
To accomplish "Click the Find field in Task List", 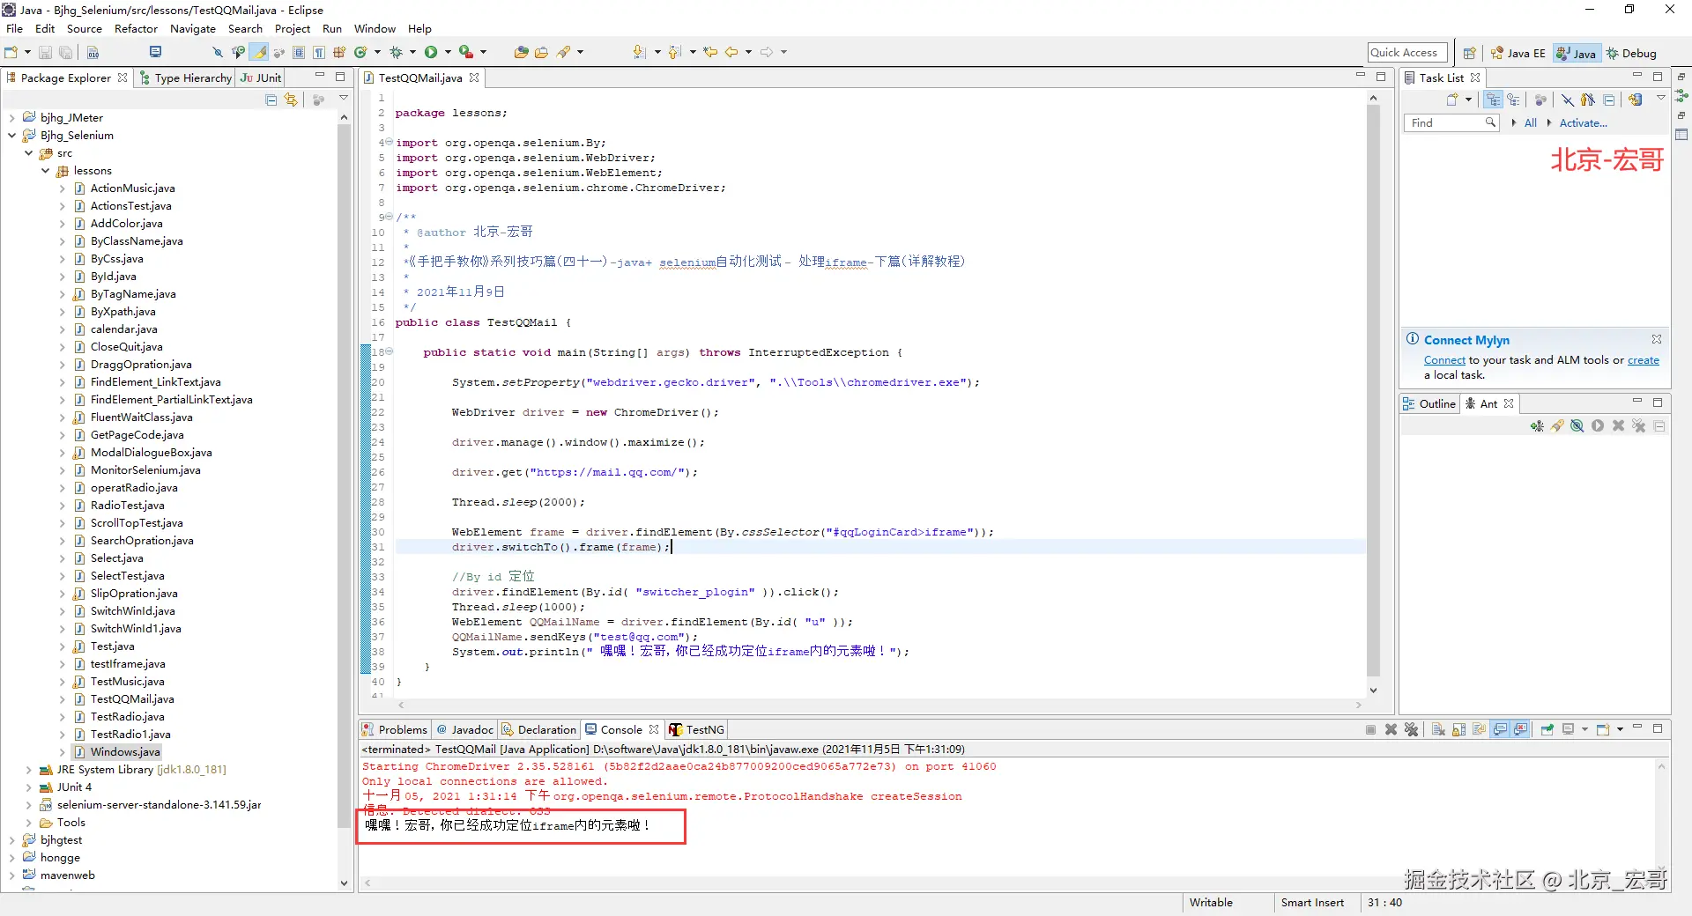I will pos(1450,123).
